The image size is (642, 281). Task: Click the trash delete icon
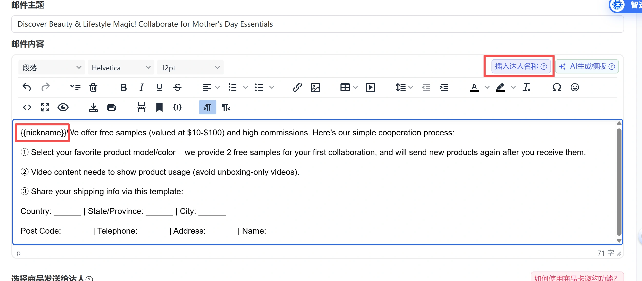click(x=93, y=87)
